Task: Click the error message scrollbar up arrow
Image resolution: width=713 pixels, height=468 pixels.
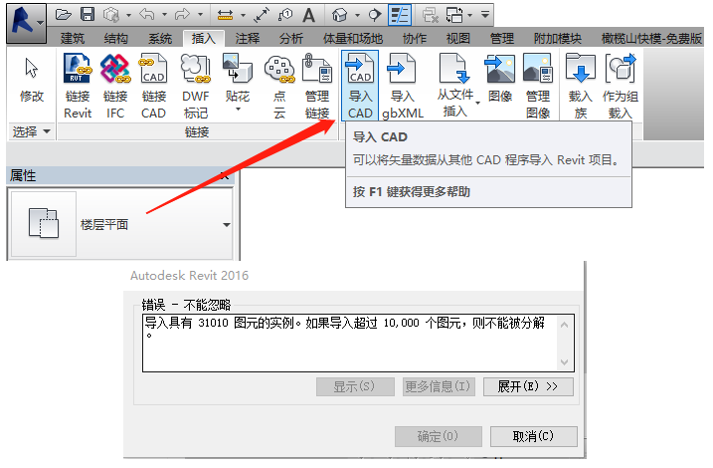Action: [x=564, y=325]
